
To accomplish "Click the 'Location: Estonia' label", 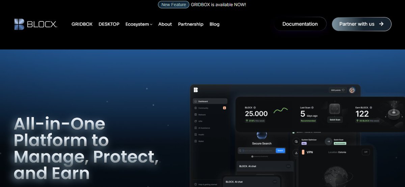I will (337, 152).
